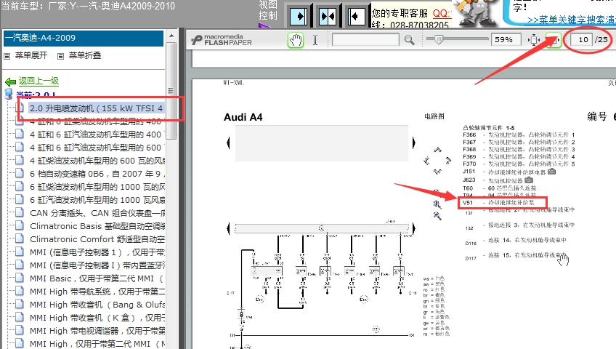Click the diagram pan-left arrow

coord(427,161)
